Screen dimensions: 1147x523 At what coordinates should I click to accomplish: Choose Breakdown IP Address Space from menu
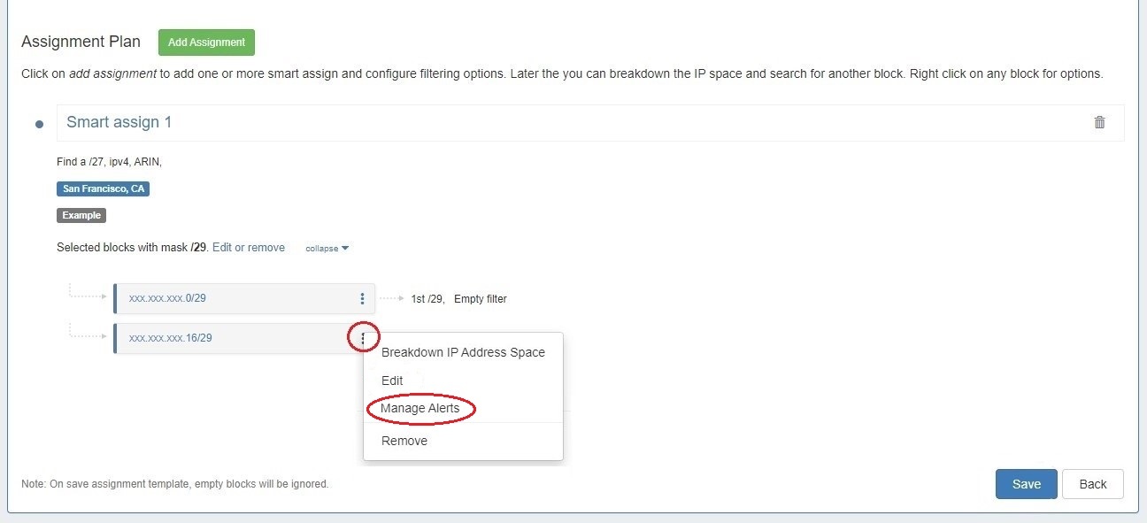coord(463,352)
